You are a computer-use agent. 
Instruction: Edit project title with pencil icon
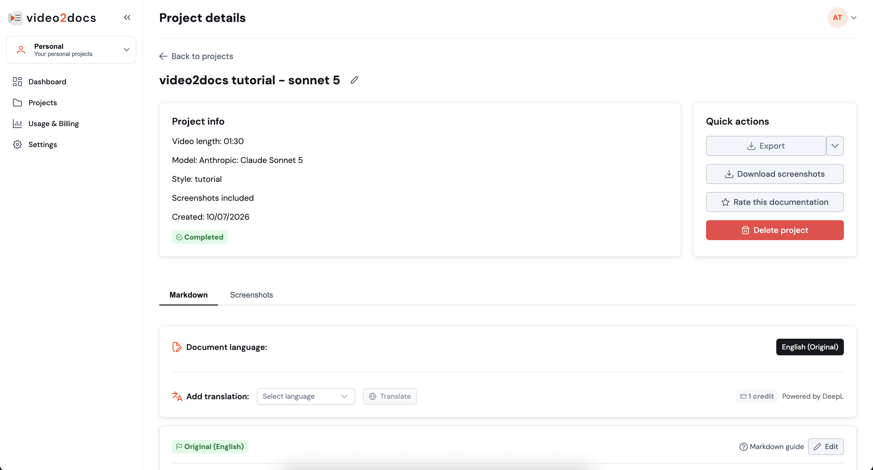point(354,80)
